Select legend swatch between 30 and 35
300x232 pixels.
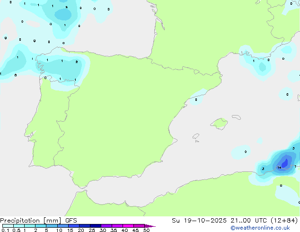pyautogui.click(x=106, y=226)
